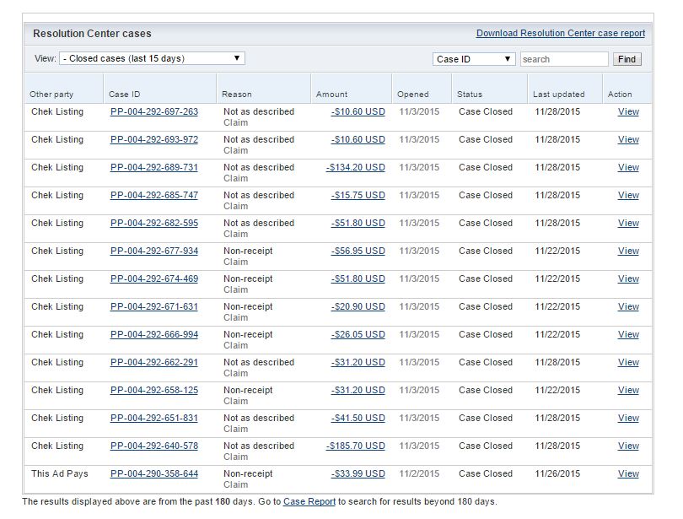Image resolution: width=683 pixels, height=519 pixels.
Task: Click the -$33.99 USD amount link
Action: [358, 473]
